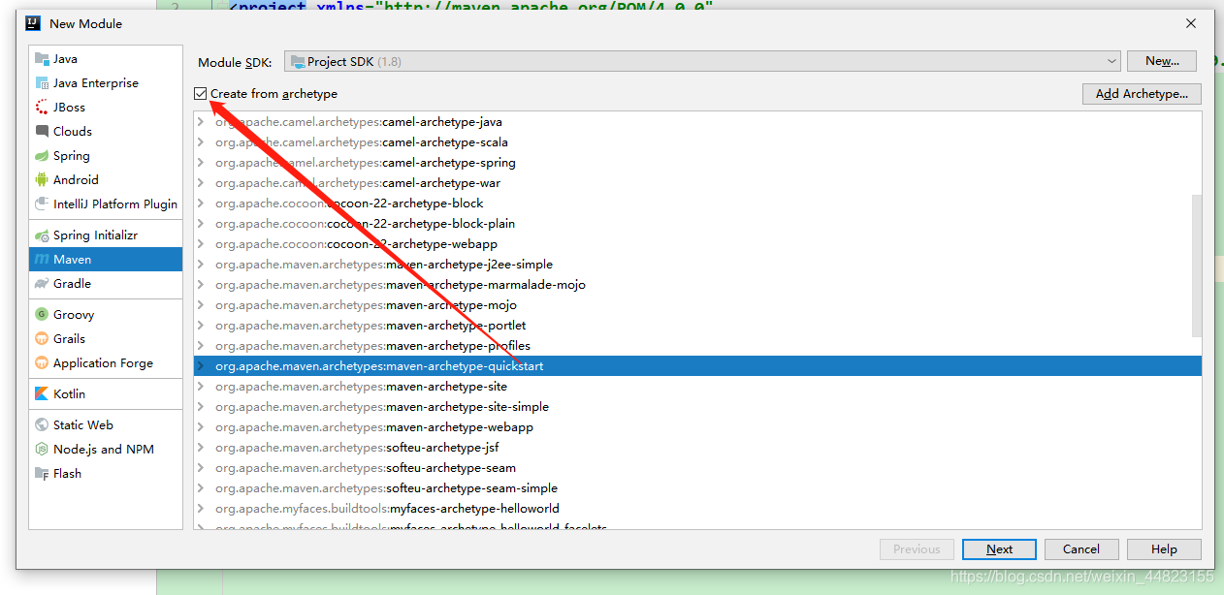1224x595 pixels.
Task: Select cocoon-22-archetype-webapp row
Action: click(x=698, y=244)
